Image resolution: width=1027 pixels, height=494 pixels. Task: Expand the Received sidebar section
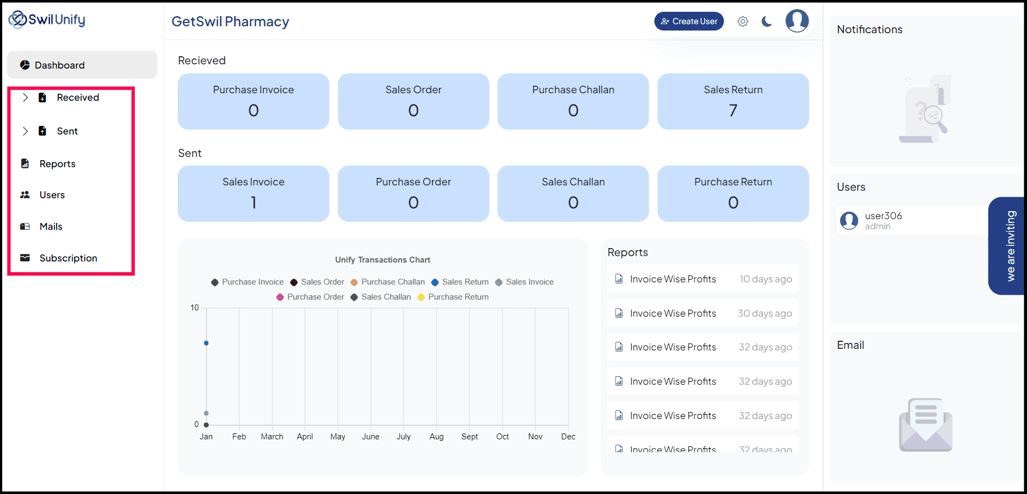[x=25, y=98]
